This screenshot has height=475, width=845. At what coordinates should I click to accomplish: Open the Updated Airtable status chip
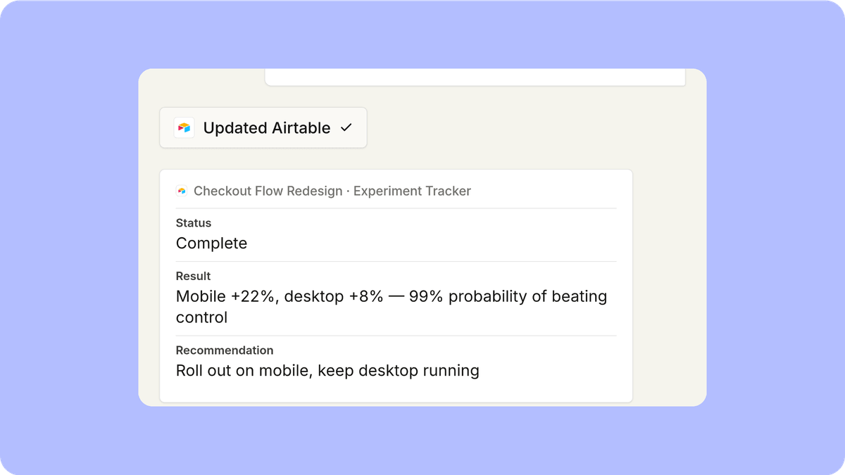263,127
